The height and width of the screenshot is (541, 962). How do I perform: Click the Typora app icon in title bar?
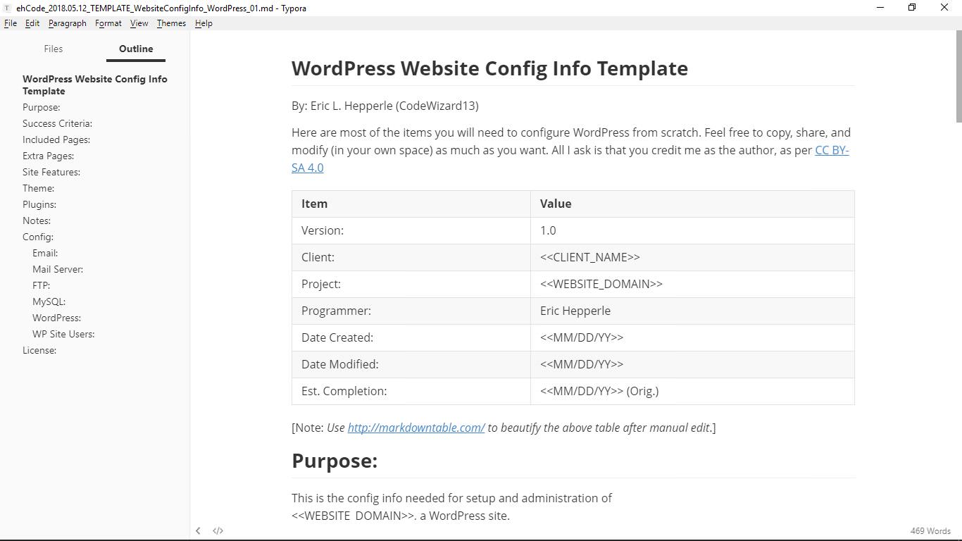[7, 8]
